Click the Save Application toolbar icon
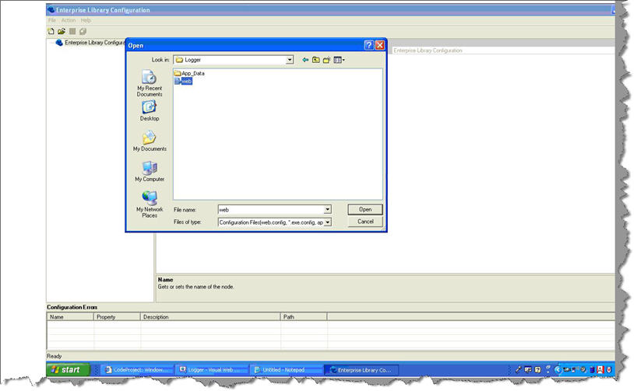Image resolution: width=634 pixels, height=391 pixels. point(72,31)
